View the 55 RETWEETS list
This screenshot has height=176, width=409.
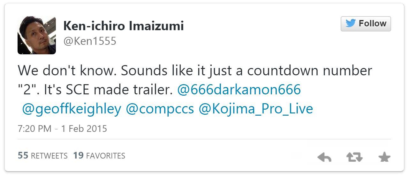tap(43, 156)
